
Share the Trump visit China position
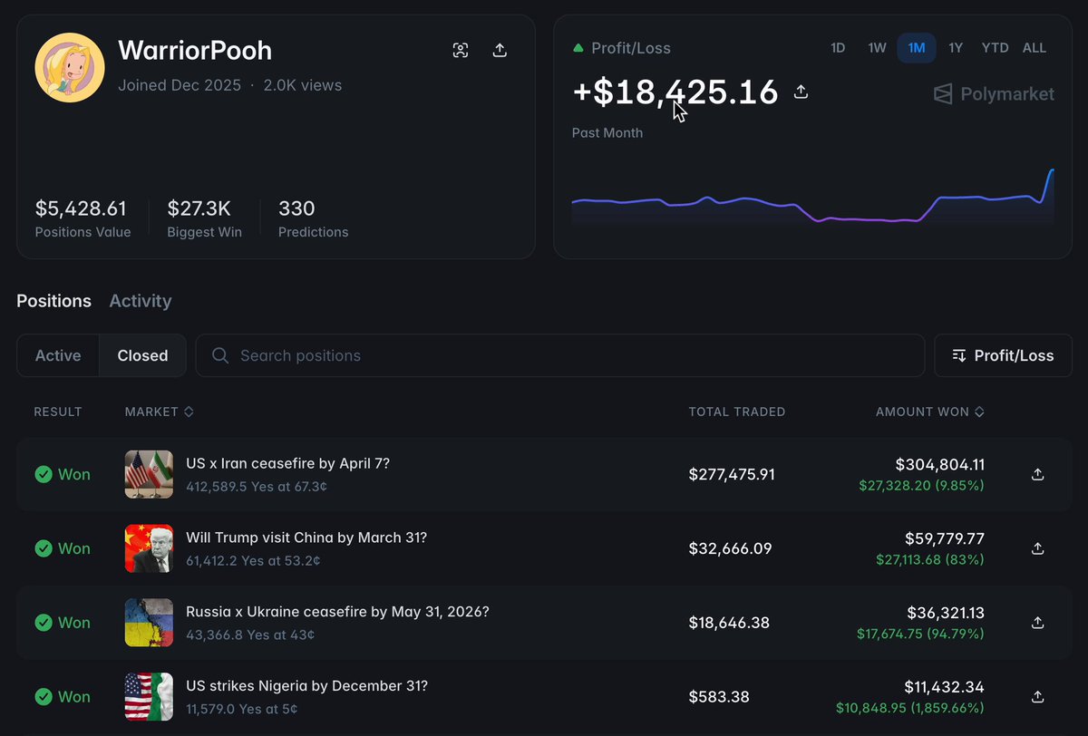1038,548
